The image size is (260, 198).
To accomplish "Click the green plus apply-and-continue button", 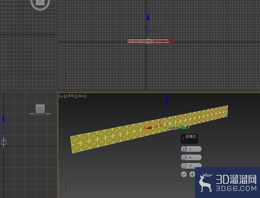I will (x=192, y=174).
